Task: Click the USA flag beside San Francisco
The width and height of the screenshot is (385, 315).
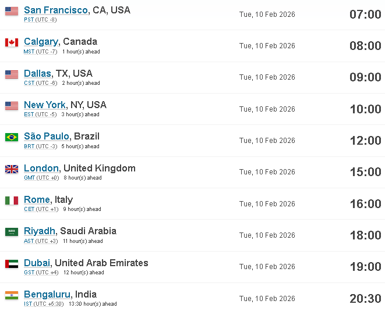Action: 12,11
